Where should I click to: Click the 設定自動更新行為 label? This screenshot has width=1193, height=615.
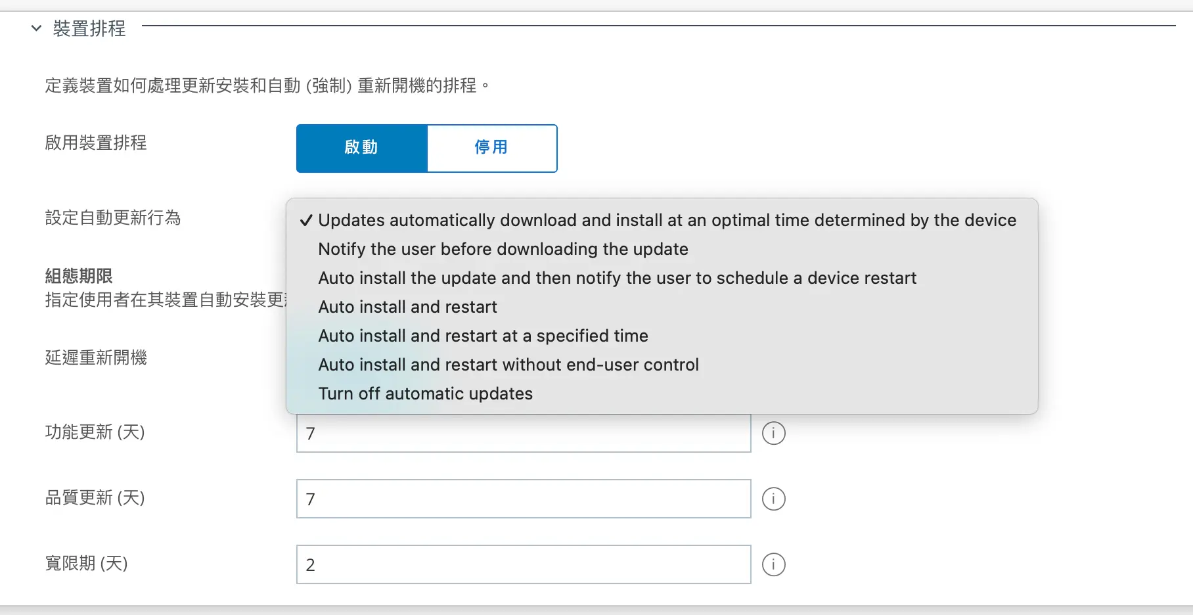click(x=112, y=217)
